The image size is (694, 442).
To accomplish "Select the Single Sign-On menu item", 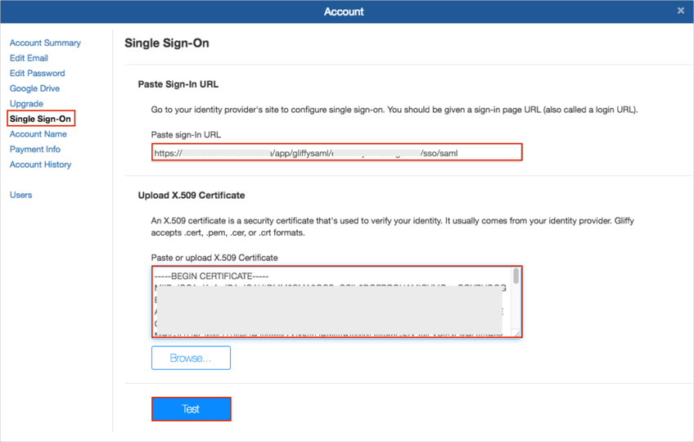I will point(41,119).
